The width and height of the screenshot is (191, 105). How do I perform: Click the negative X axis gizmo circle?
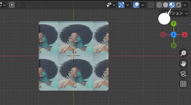[163, 35]
